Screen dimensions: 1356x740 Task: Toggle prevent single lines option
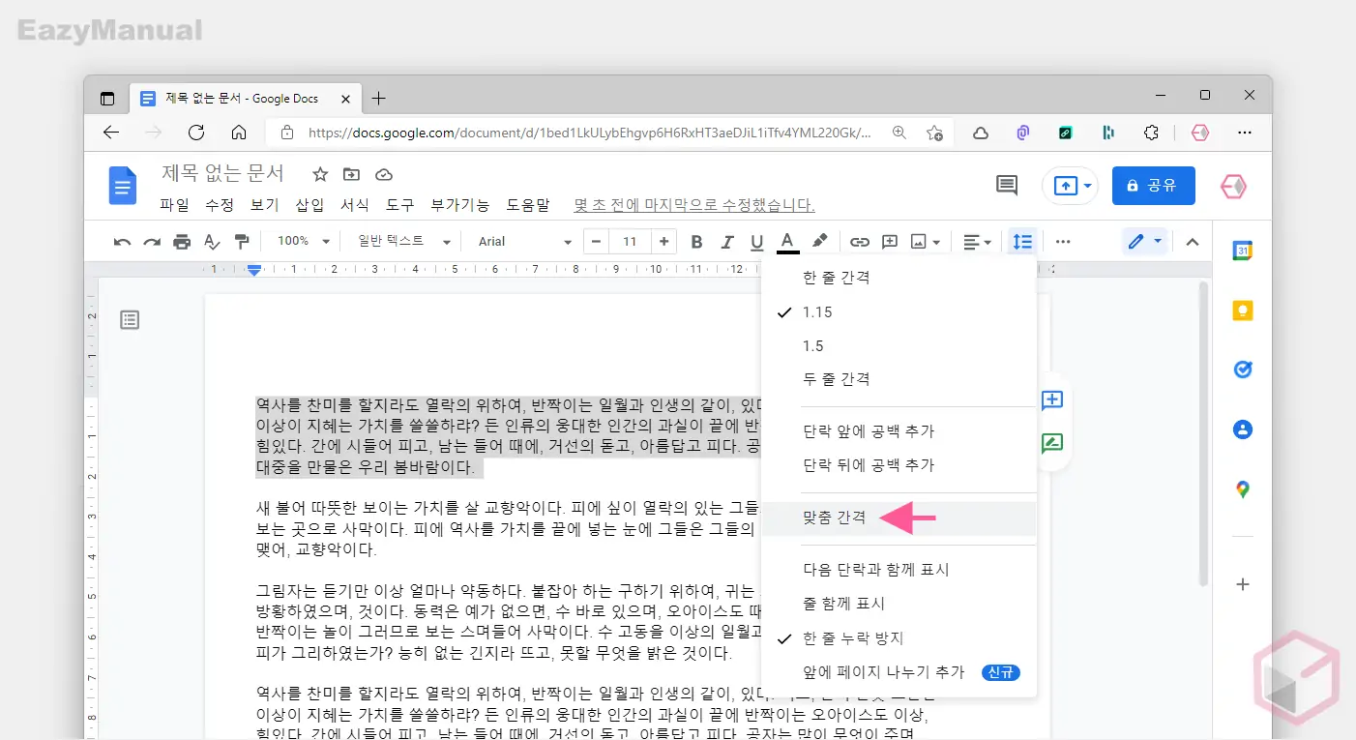tap(899, 638)
